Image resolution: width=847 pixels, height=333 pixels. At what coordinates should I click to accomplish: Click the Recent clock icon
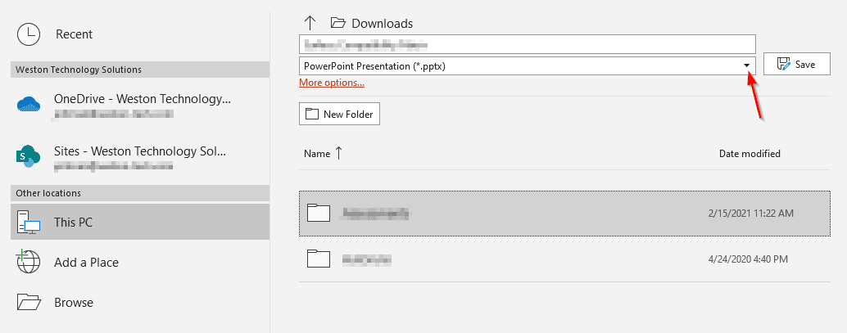(29, 34)
